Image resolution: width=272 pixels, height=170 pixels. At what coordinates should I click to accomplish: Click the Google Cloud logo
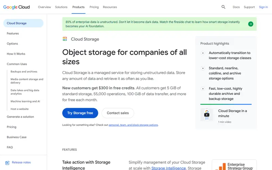pos(16,7)
